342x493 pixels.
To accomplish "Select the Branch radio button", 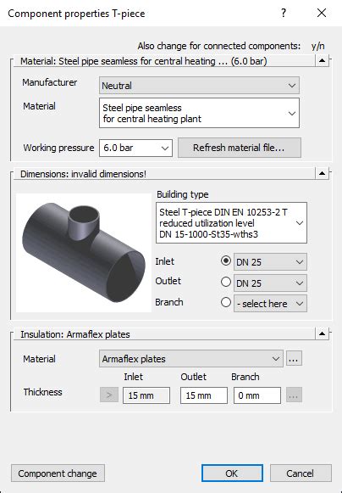I will click(226, 302).
